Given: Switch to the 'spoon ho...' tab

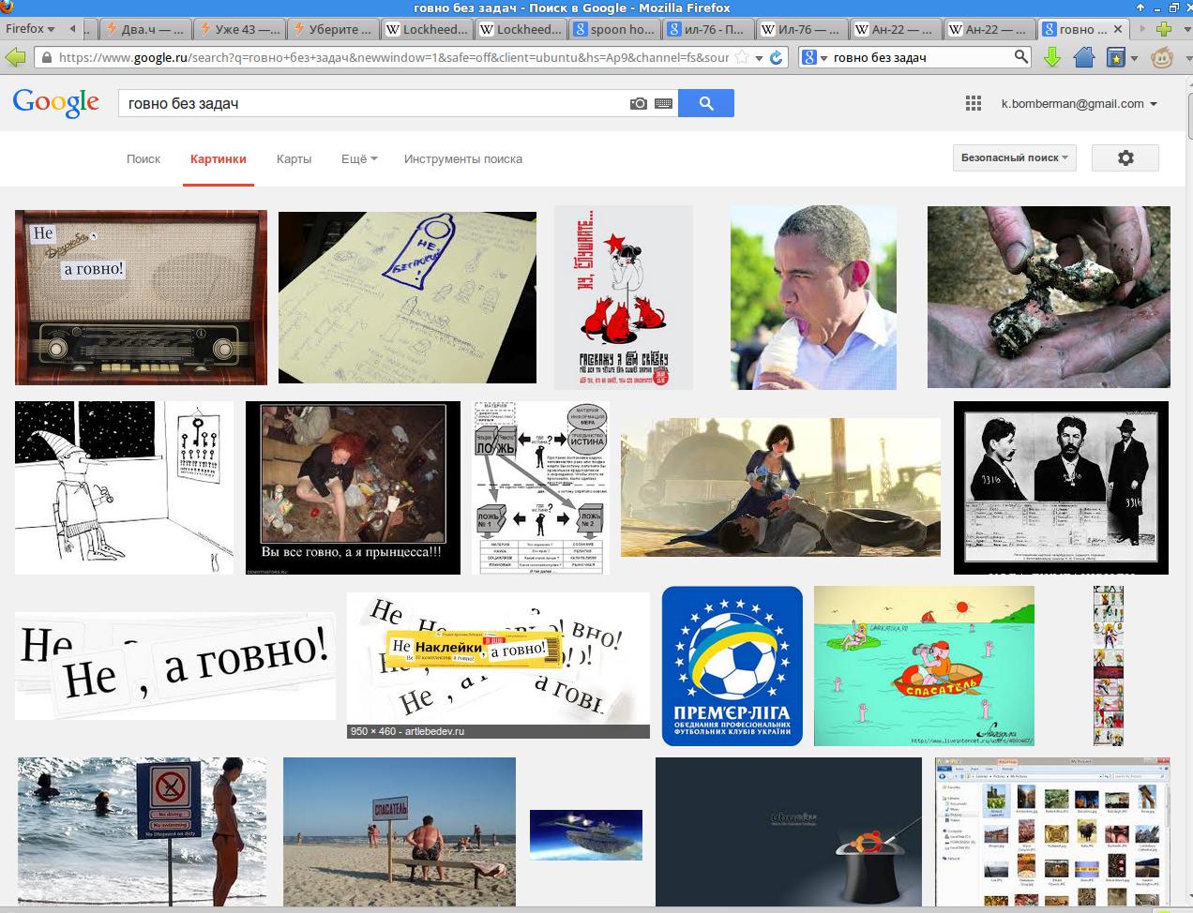Looking at the screenshot, I should tap(614, 29).
